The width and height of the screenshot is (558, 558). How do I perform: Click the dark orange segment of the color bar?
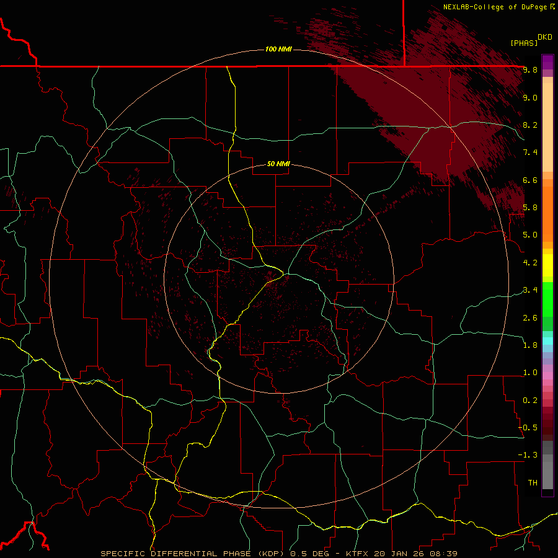coord(547,215)
